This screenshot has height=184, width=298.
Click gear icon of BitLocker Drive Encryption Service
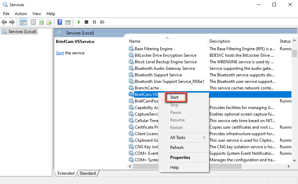pos(131,55)
